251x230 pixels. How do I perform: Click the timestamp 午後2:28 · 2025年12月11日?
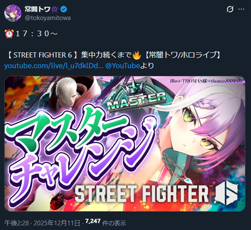tap(42, 223)
